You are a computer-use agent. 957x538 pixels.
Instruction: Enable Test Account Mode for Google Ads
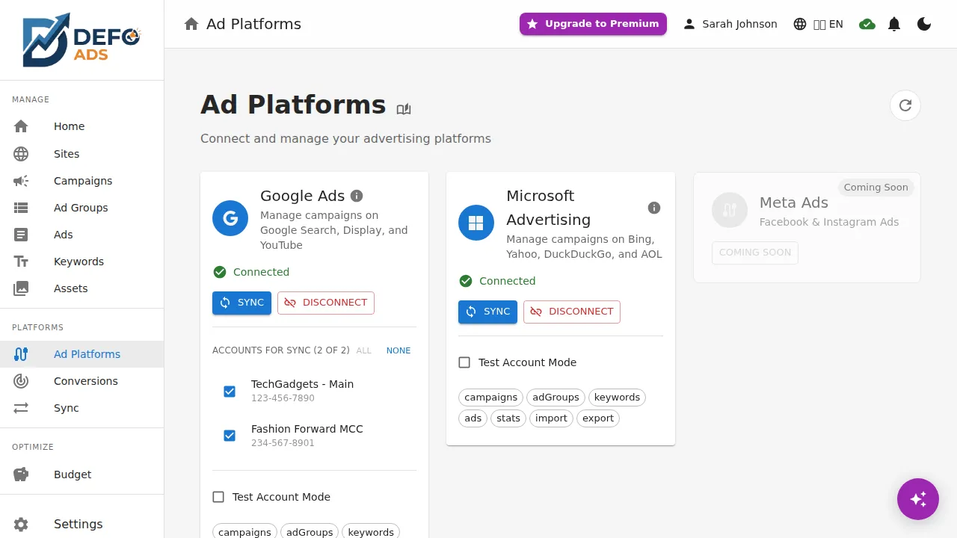coord(218,497)
